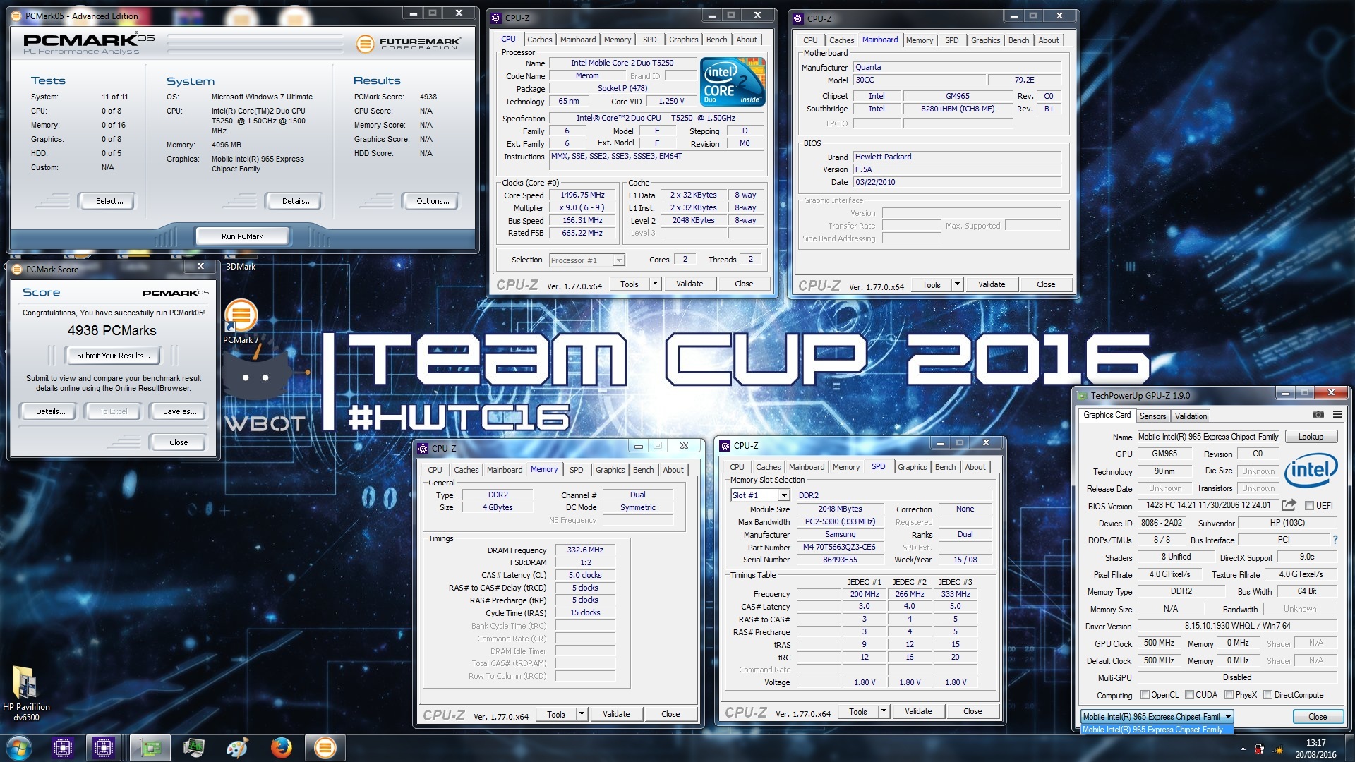Click the PCMark05 Advanced Edition title icon
The width and height of the screenshot is (1355, 762).
click(17, 16)
